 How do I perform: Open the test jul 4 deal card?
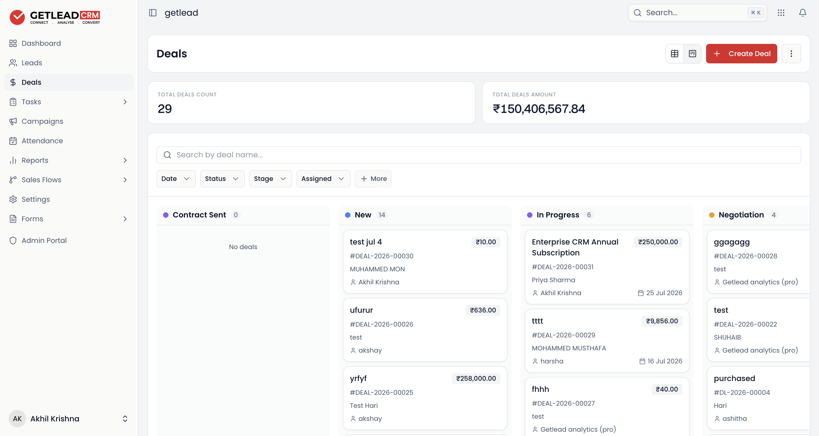425,261
